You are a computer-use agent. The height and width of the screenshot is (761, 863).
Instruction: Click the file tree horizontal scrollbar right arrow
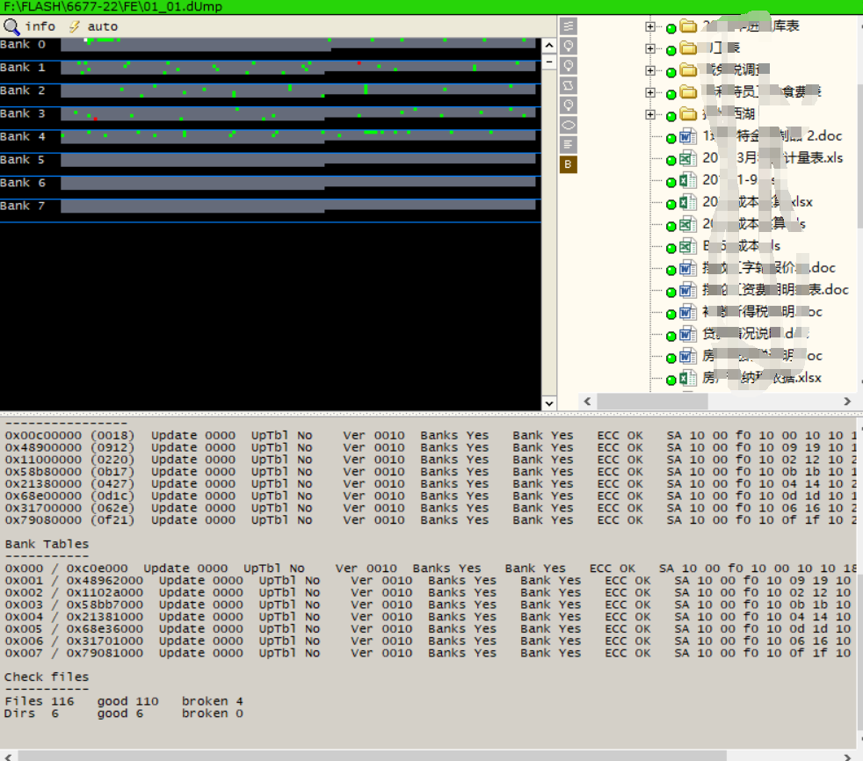[847, 401]
